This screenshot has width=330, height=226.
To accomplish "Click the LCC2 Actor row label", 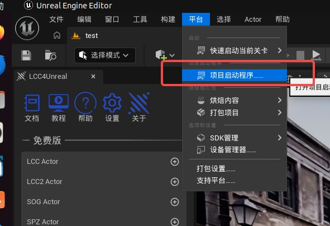I will [45, 181].
